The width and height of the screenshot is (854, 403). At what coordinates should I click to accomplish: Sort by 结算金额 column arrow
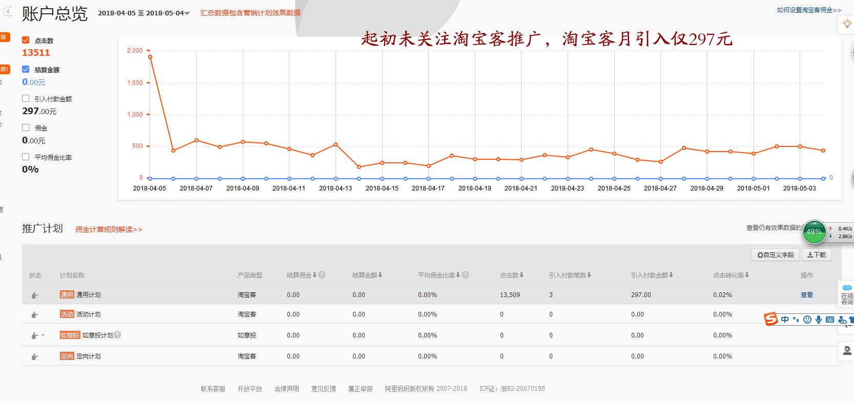pos(380,275)
